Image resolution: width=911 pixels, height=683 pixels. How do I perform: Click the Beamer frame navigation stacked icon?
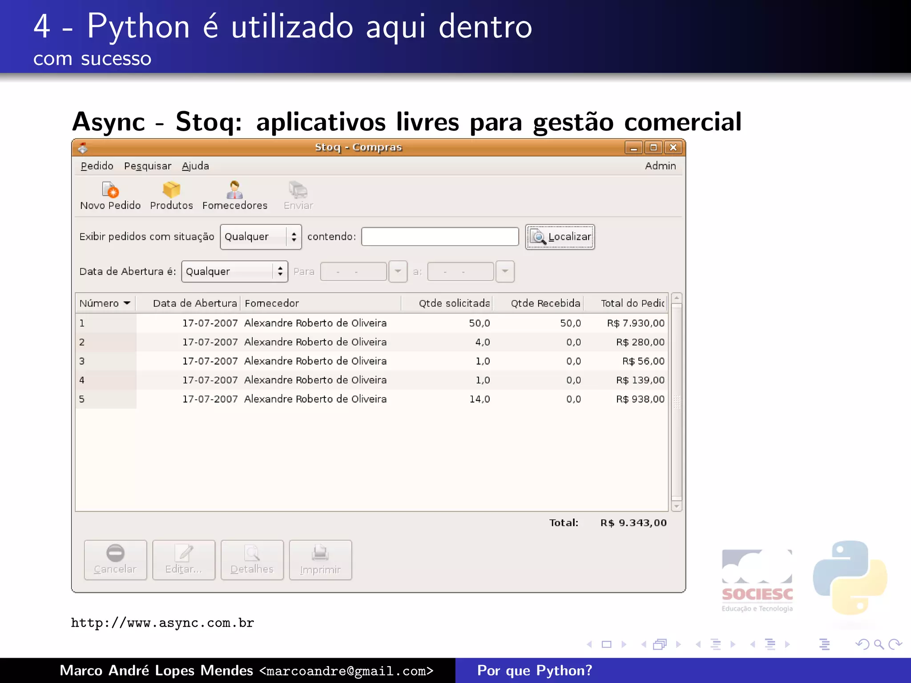coord(660,644)
